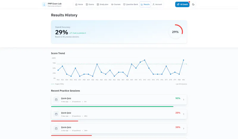Switch to the Courses tab

[116, 4]
